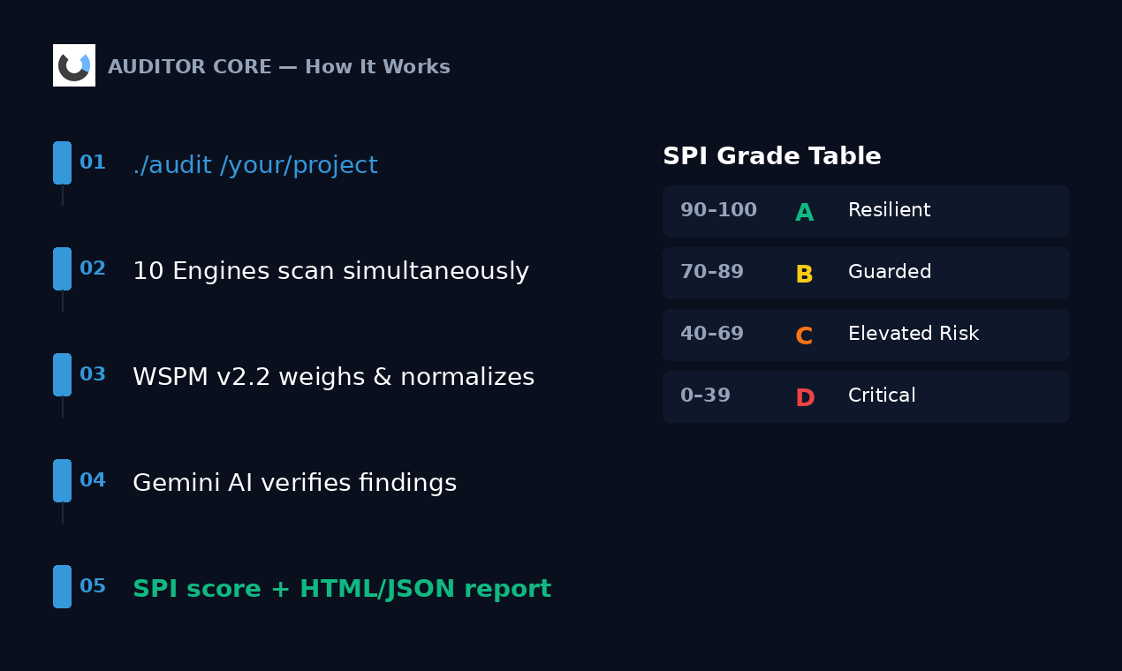This screenshot has height=671, width=1122.
Task: Click the step 03 blue marker
Action: click(x=61, y=374)
